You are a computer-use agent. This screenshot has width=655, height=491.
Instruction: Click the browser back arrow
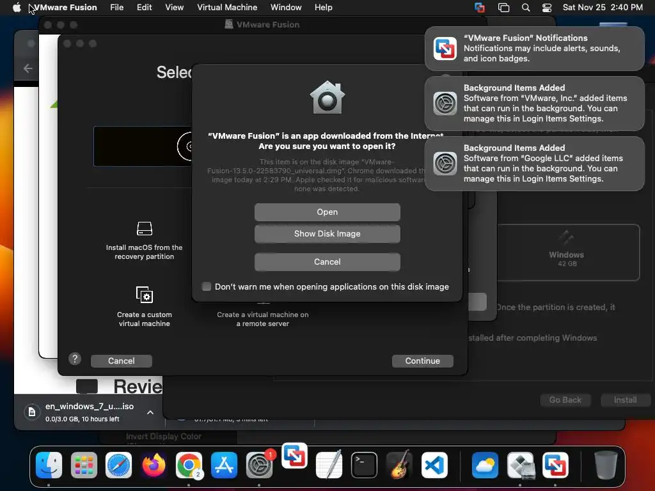pos(28,68)
